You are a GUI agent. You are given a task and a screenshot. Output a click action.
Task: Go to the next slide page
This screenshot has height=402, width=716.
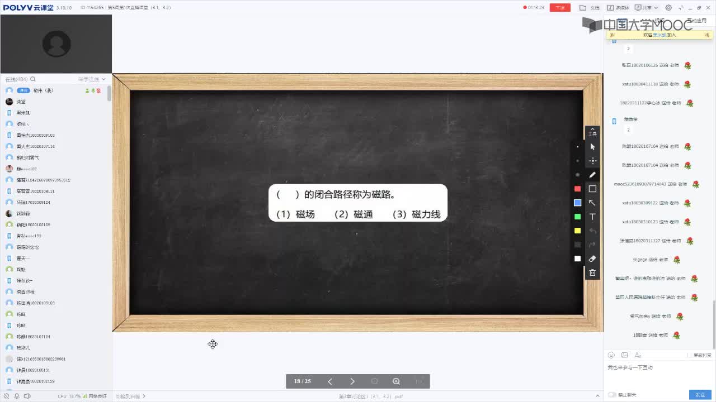352,381
